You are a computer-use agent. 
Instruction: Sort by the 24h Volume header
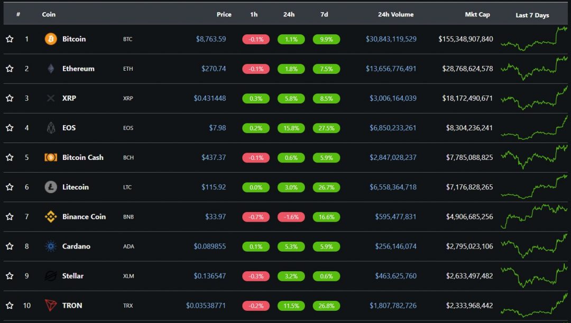[x=395, y=14]
